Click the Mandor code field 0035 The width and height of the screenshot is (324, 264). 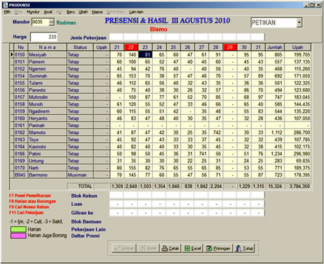pos(39,22)
